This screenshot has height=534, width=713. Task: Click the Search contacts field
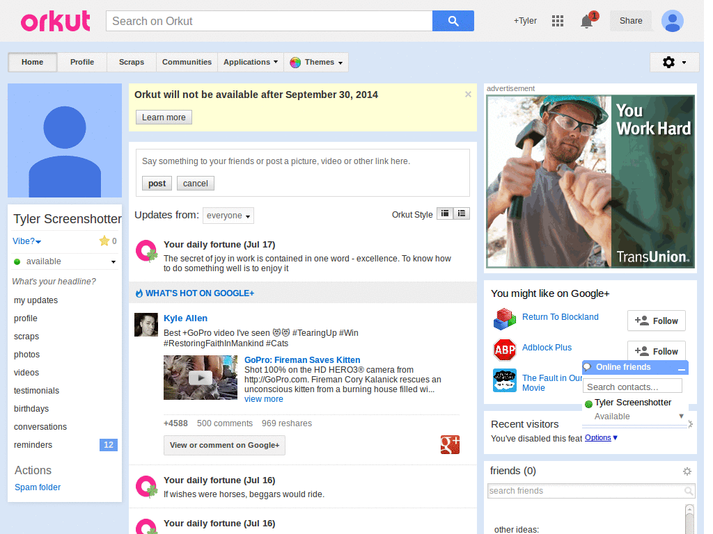pos(632,387)
